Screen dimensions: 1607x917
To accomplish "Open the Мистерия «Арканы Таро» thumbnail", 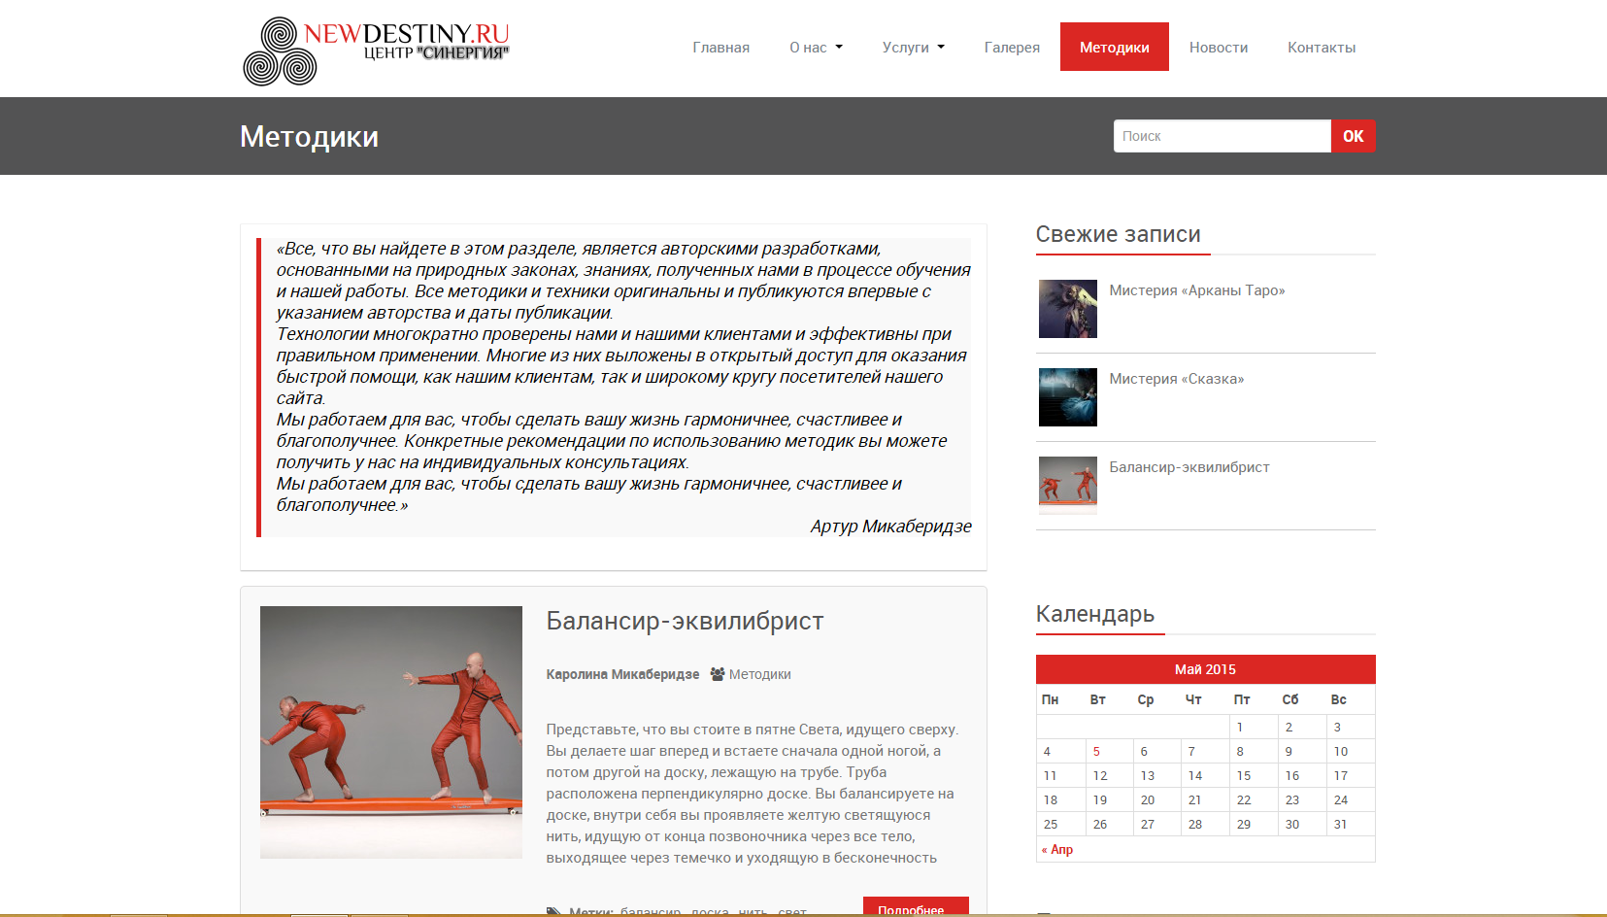I will pos(1067,309).
